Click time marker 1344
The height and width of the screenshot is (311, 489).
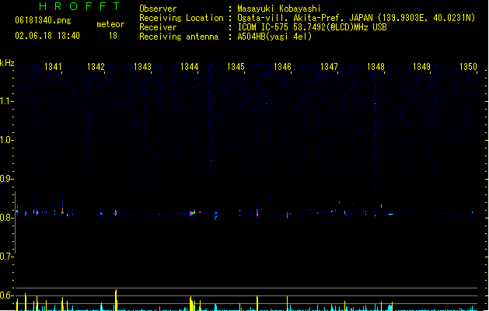click(x=189, y=67)
